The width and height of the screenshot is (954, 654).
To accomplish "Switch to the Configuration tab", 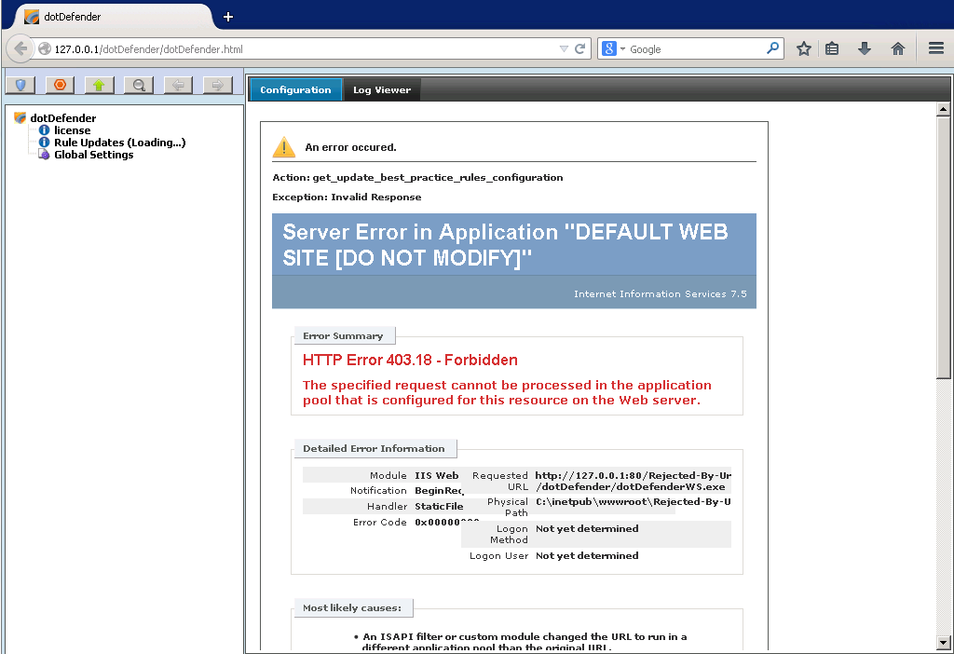I will pyautogui.click(x=295, y=90).
